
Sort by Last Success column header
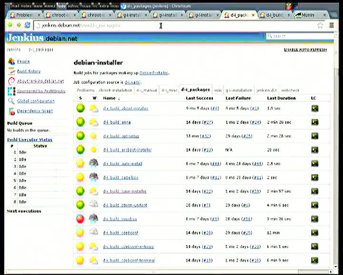tap(200, 98)
